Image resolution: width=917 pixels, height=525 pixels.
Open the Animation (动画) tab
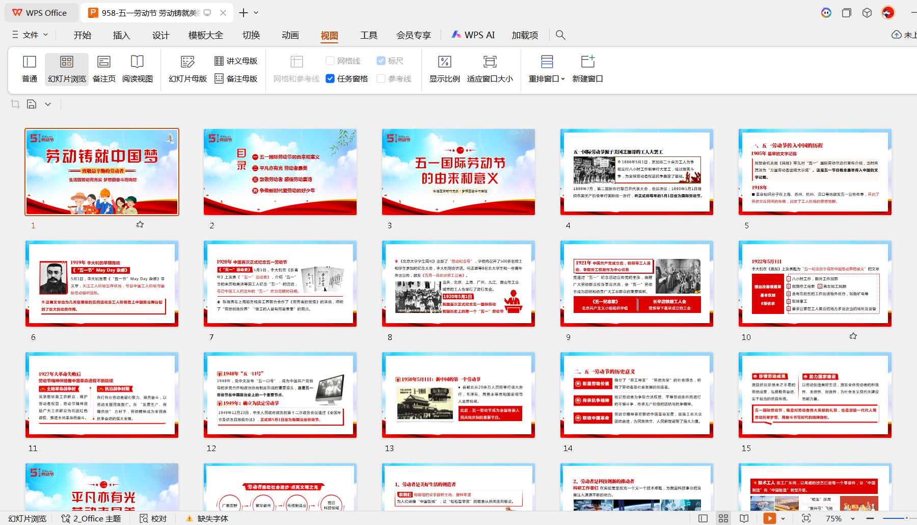pos(290,35)
